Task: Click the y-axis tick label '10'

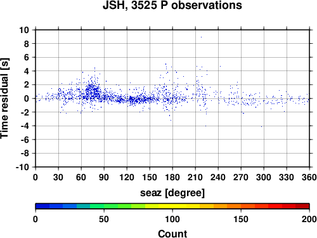Action: [24, 30]
